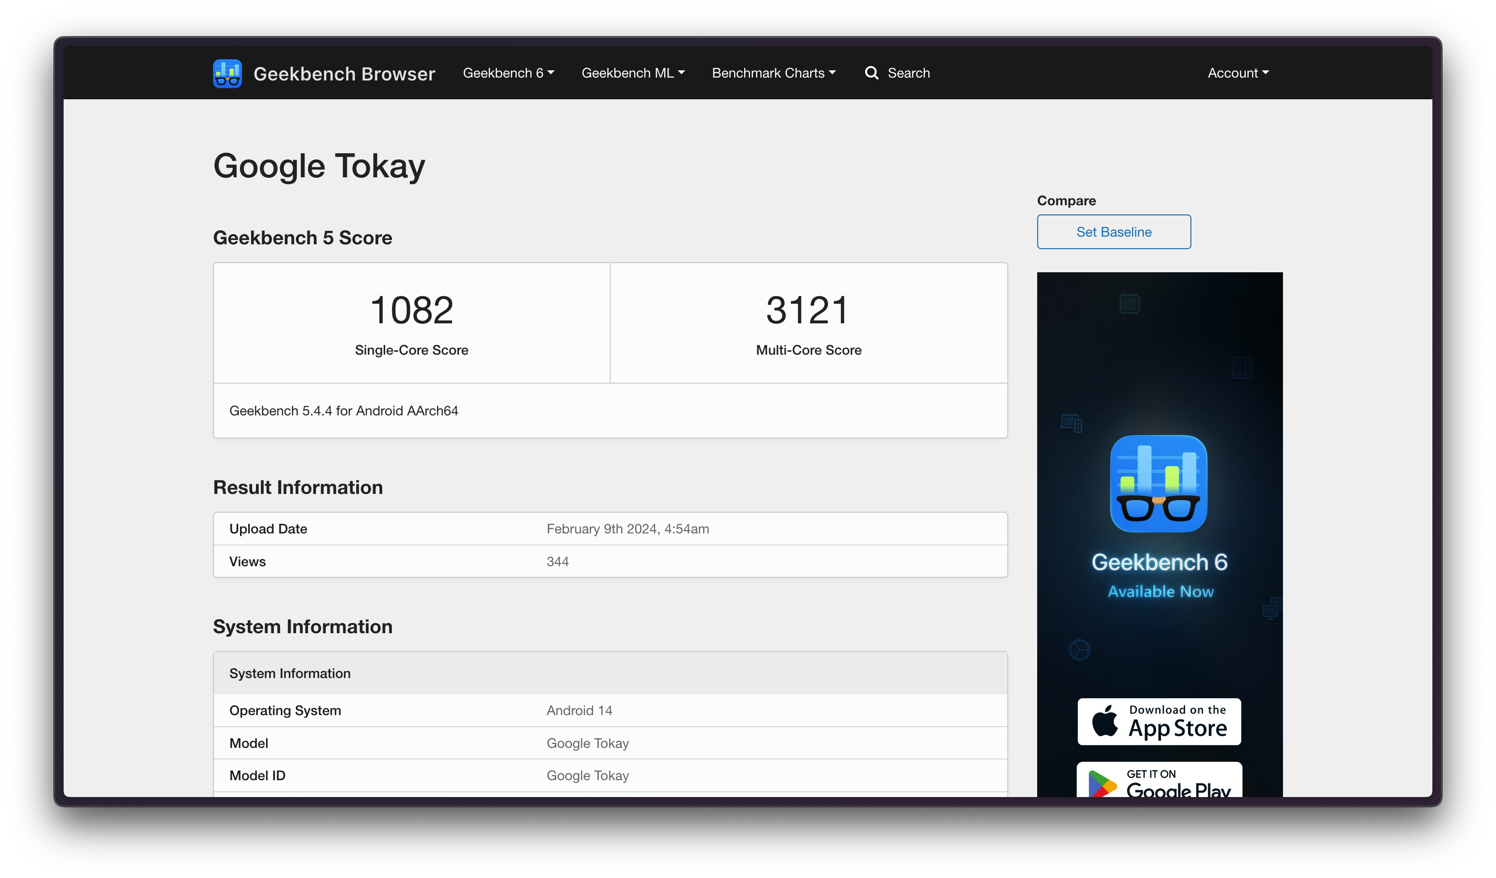This screenshot has width=1496, height=878.
Task: Click the Search nav item
Action: 908,73
